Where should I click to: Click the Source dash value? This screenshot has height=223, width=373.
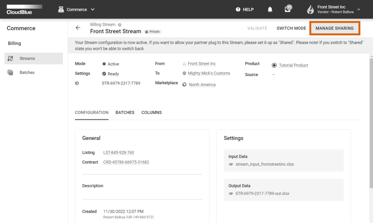pyautogui.click(x=274, y=74)
